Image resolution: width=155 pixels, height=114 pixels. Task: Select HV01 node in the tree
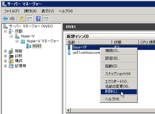(37, 46)
